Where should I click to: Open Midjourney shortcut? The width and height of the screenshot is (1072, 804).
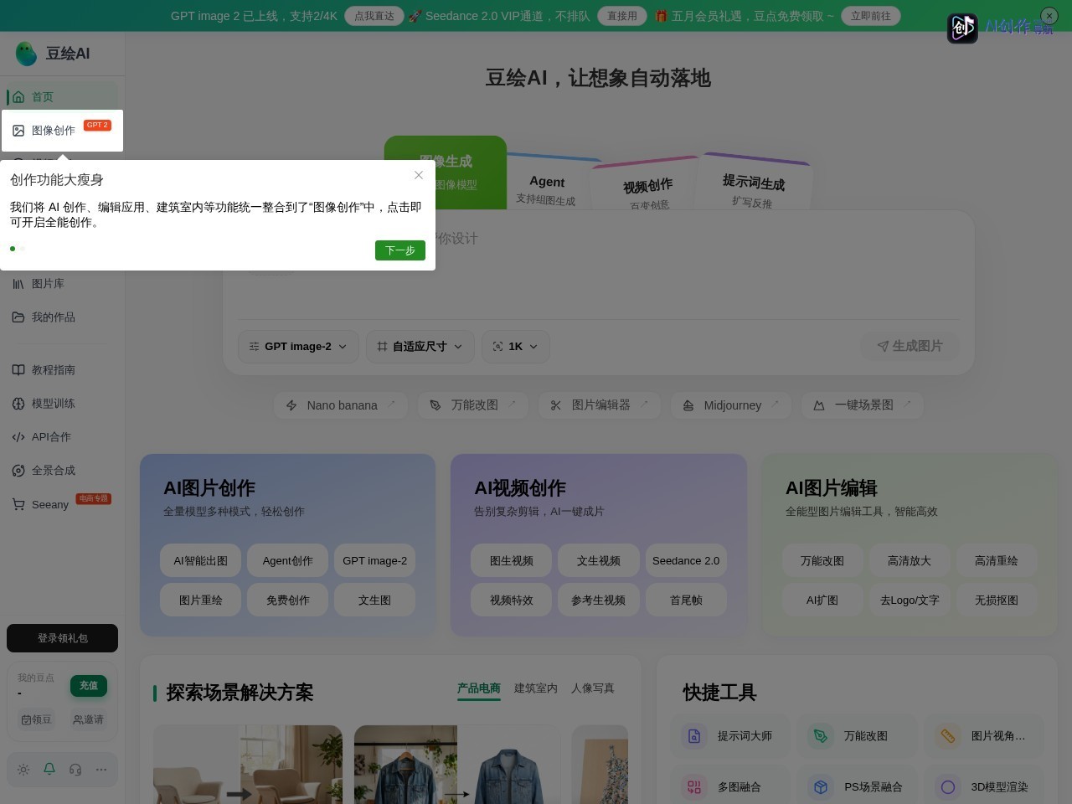[731, 405]
